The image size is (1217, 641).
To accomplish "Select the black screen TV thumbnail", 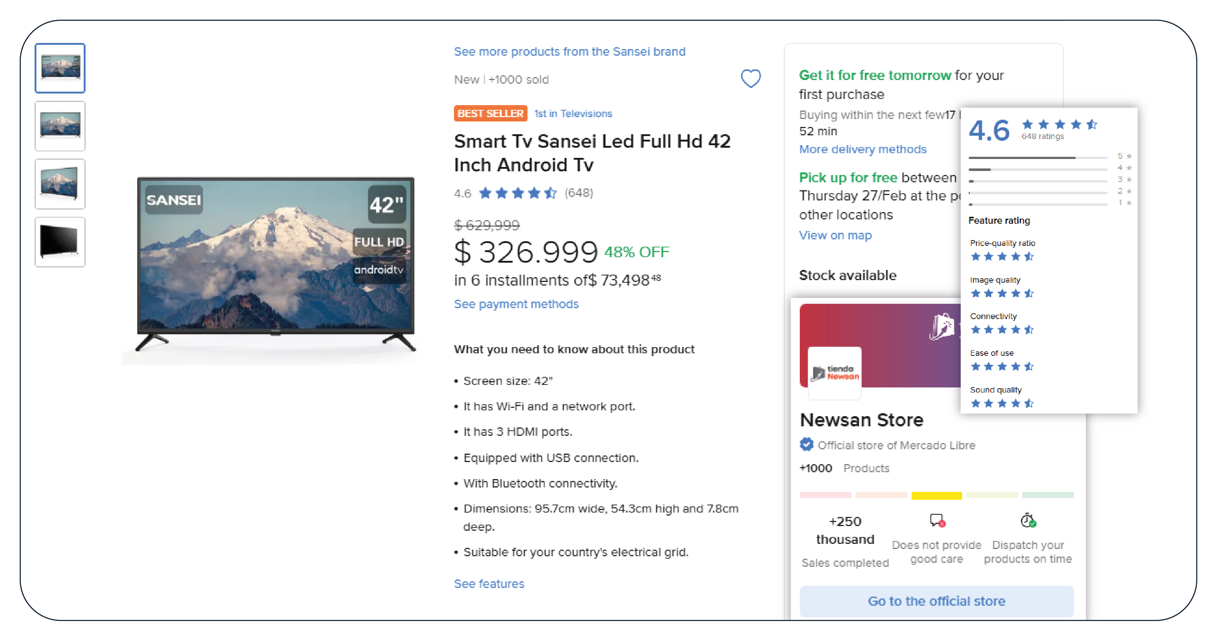I will 60,242.
